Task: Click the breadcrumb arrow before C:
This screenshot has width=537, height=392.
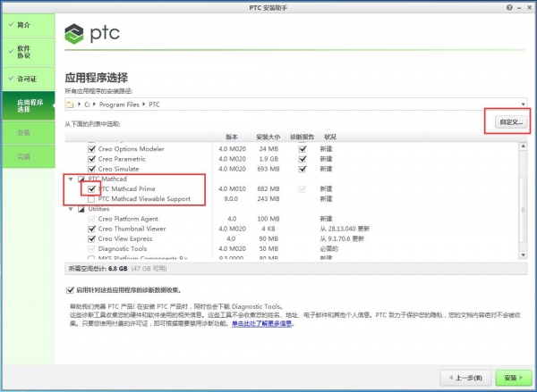Action: point(79,104)
